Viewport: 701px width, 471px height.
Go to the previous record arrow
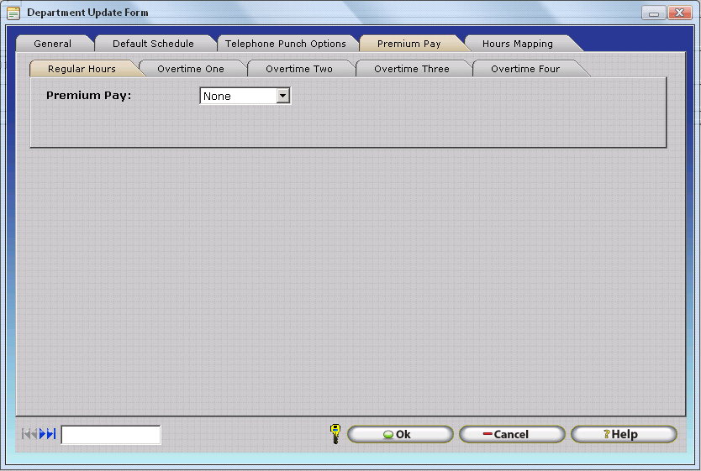34,434
